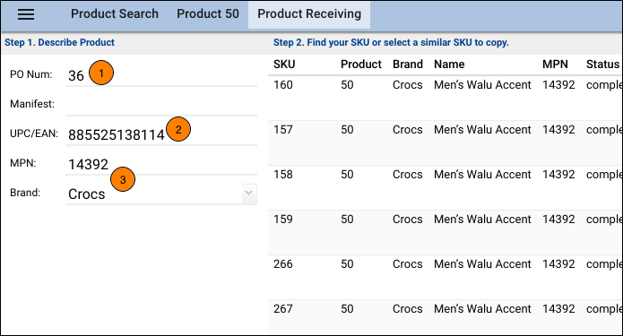The width and height of the screenshot is (623, 336).
Task: Click the Status column header
Action: tap(602, 64)
